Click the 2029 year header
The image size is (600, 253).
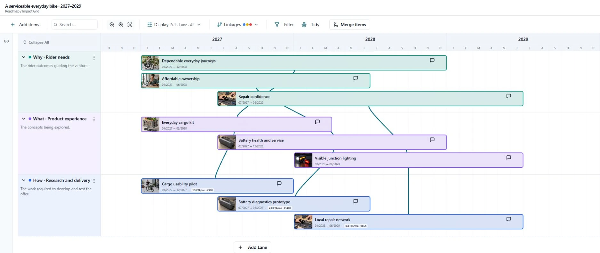(x=523, y=39)
